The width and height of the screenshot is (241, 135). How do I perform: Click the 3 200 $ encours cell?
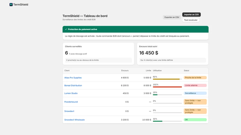(125, 120)
